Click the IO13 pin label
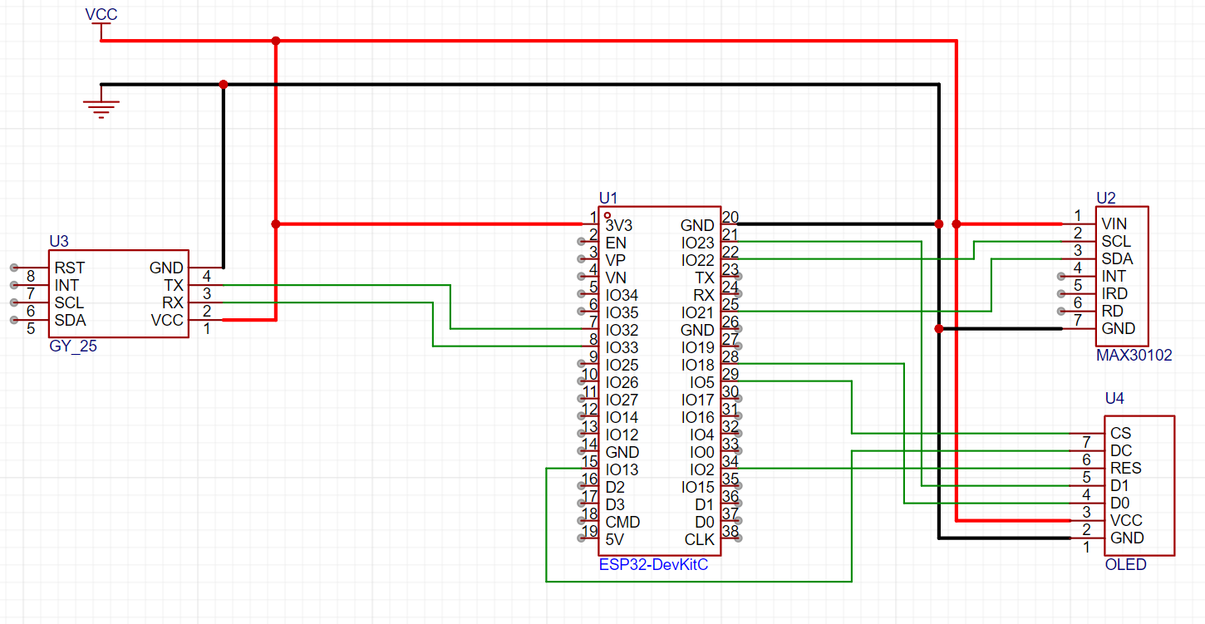 tap(622, 469)
